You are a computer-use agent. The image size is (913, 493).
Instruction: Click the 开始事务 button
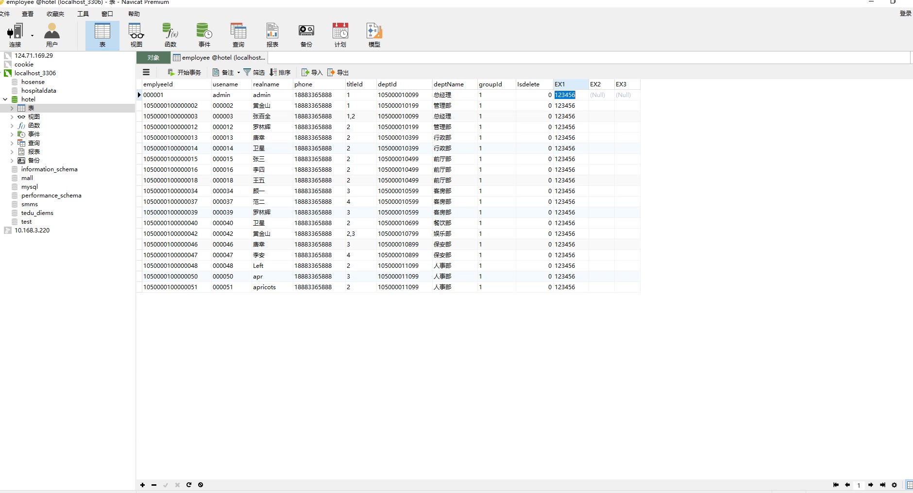(x=184, y=73)
